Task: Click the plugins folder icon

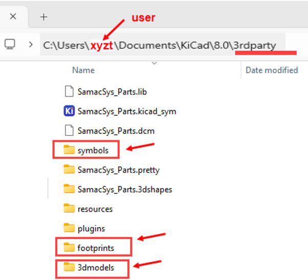Action: coord(69,228)
